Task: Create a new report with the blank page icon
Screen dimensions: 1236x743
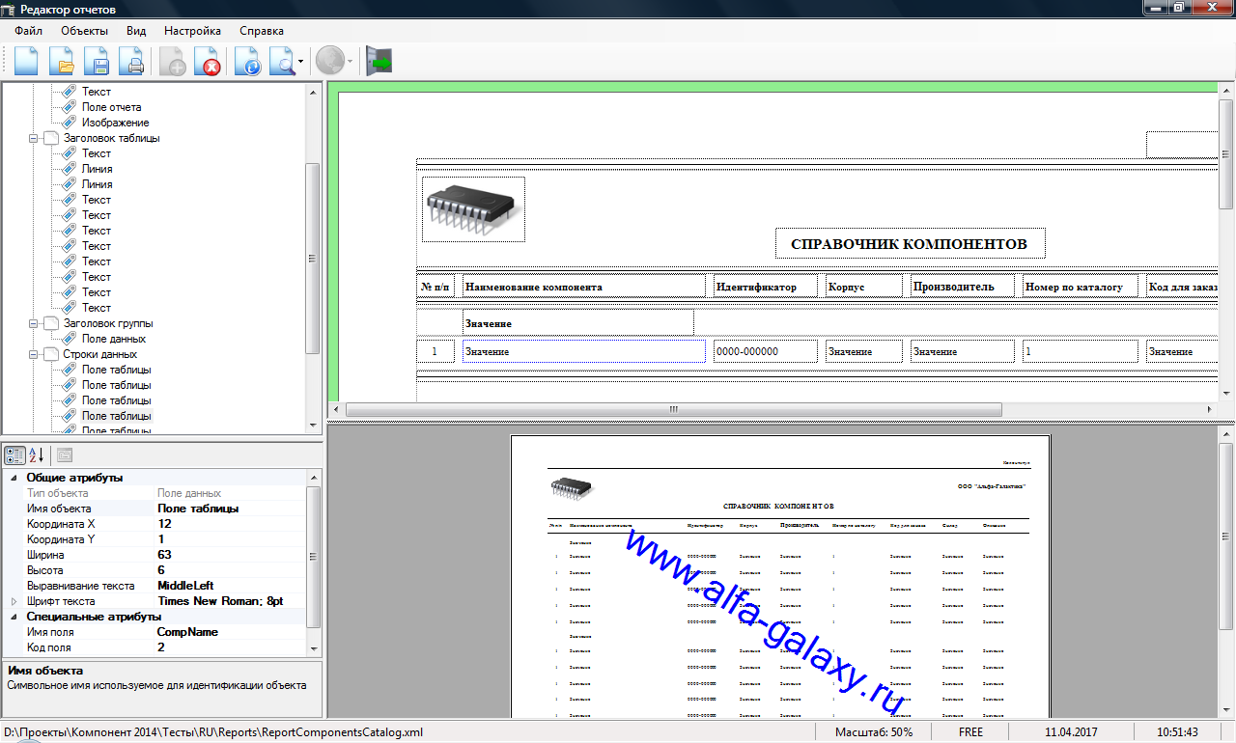Action: coord(26,63)
